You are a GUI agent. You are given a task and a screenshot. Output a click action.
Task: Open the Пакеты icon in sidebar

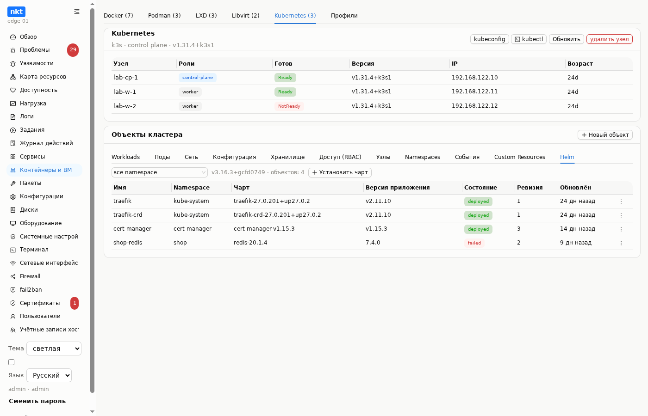pyautogui.click(x=13, y=183)
